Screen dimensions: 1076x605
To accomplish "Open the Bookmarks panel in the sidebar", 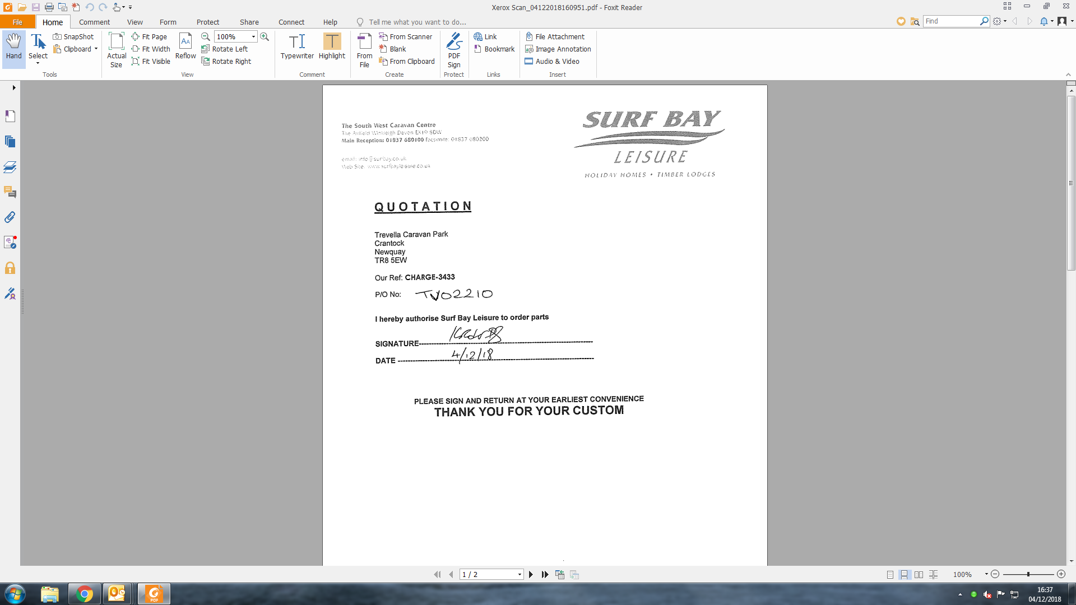I will click(x=10, y=117).
